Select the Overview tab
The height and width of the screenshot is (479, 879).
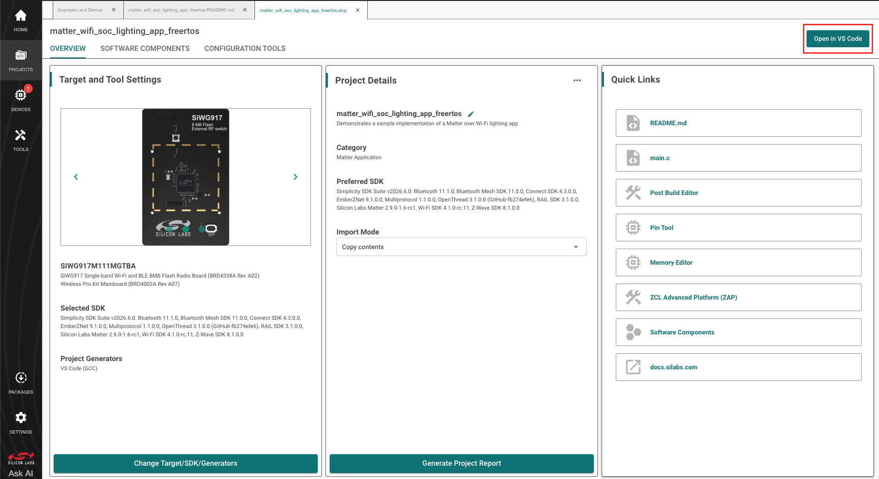[x=68, y=49]
